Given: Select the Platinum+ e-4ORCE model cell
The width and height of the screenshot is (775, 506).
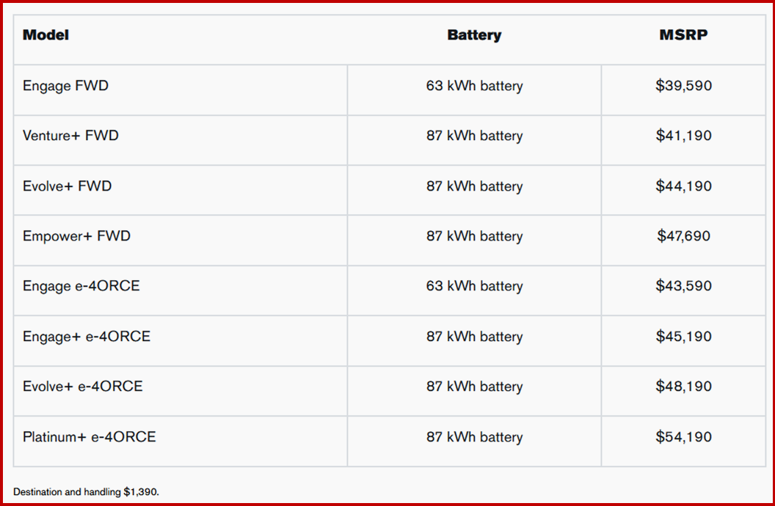Looking at the screenshot, I should tap(90, 437).
